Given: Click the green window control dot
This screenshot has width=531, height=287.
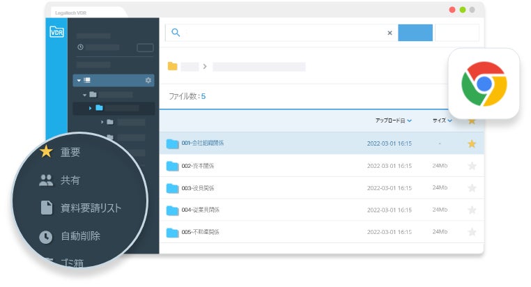Looking at the screenshot, I should tap(463, 10).
